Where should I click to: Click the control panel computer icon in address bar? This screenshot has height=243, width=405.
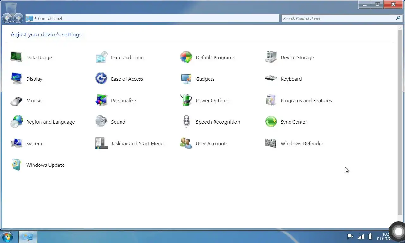click(x=29, y=18)
